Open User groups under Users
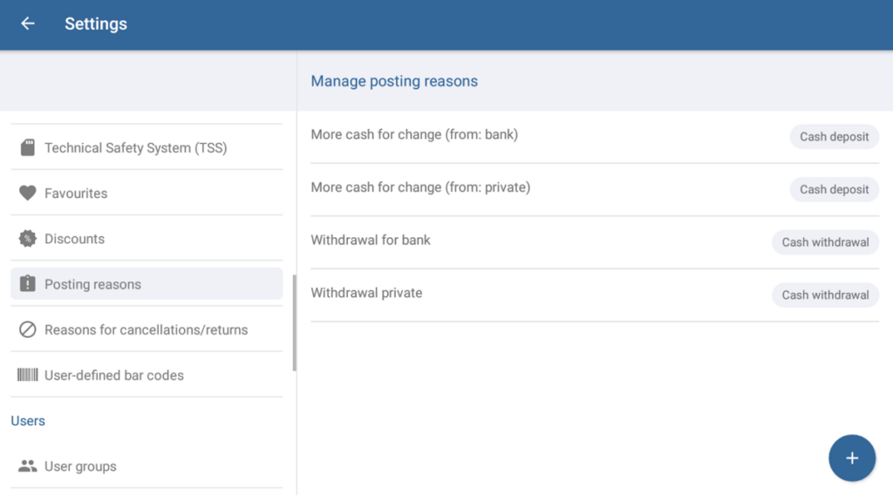The image size is (893, 495). (x=80, y=467)
